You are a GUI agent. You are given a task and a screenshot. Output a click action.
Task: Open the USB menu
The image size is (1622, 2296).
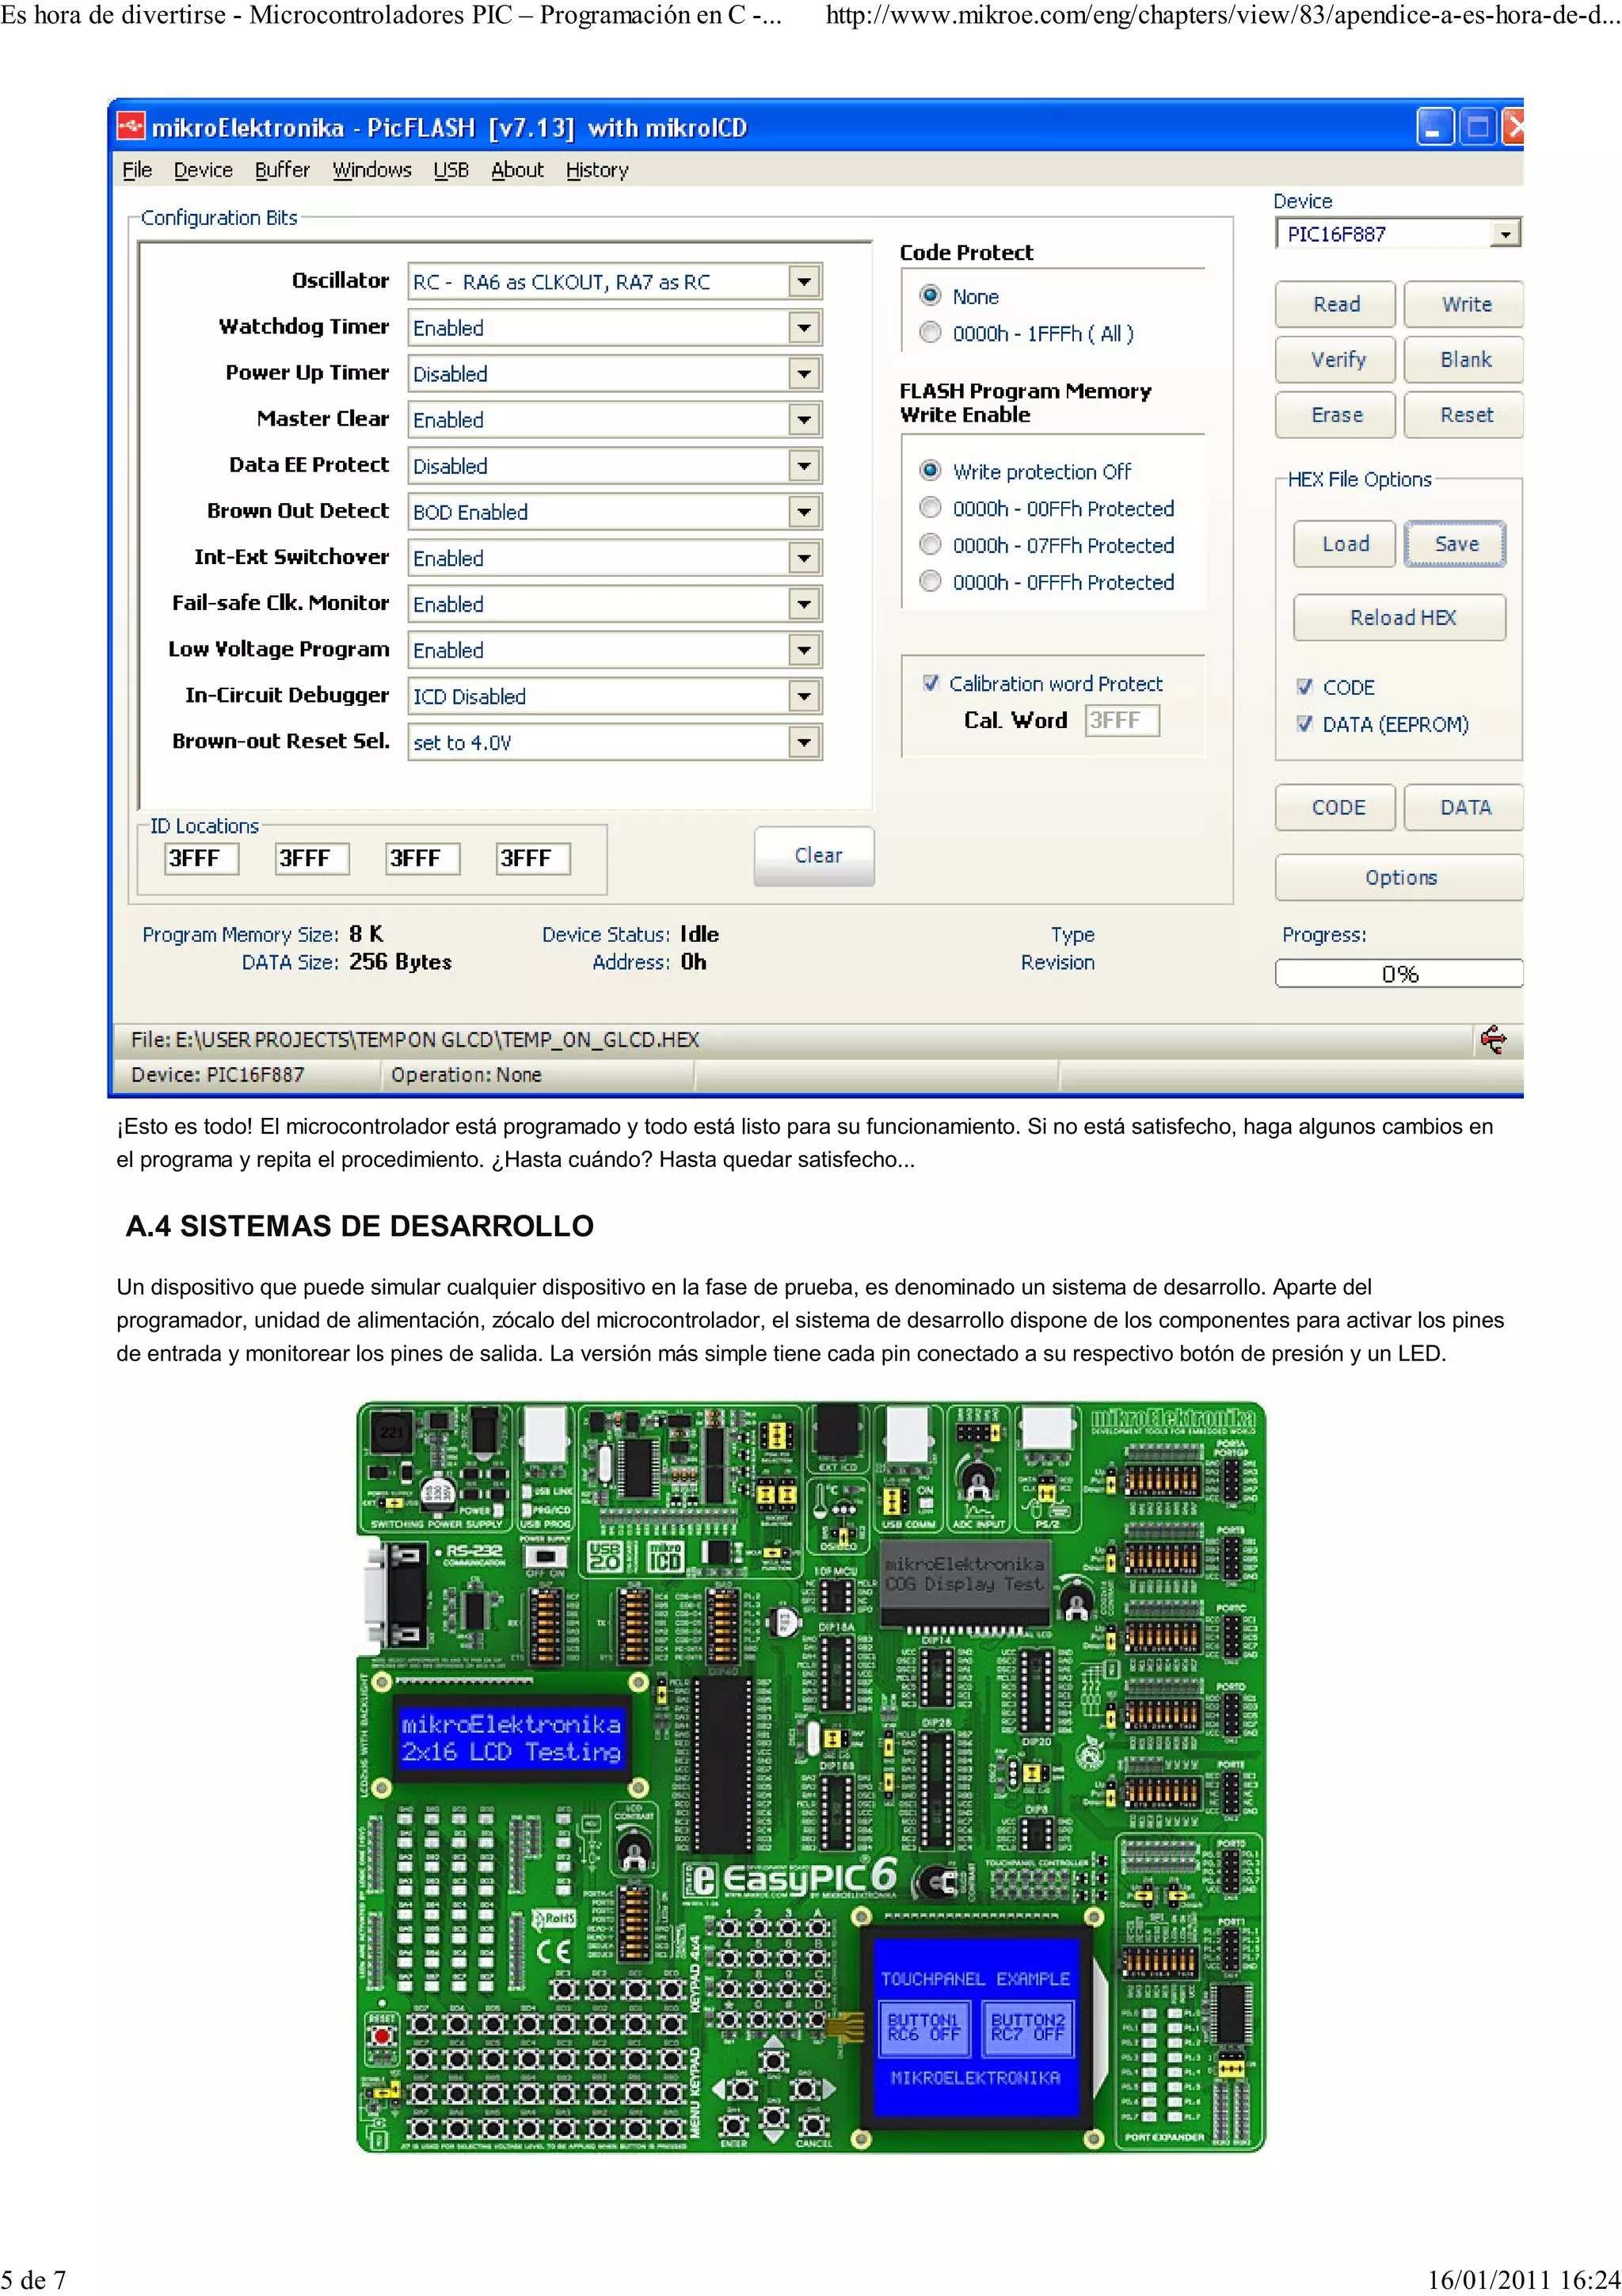(x=451, y=170)
